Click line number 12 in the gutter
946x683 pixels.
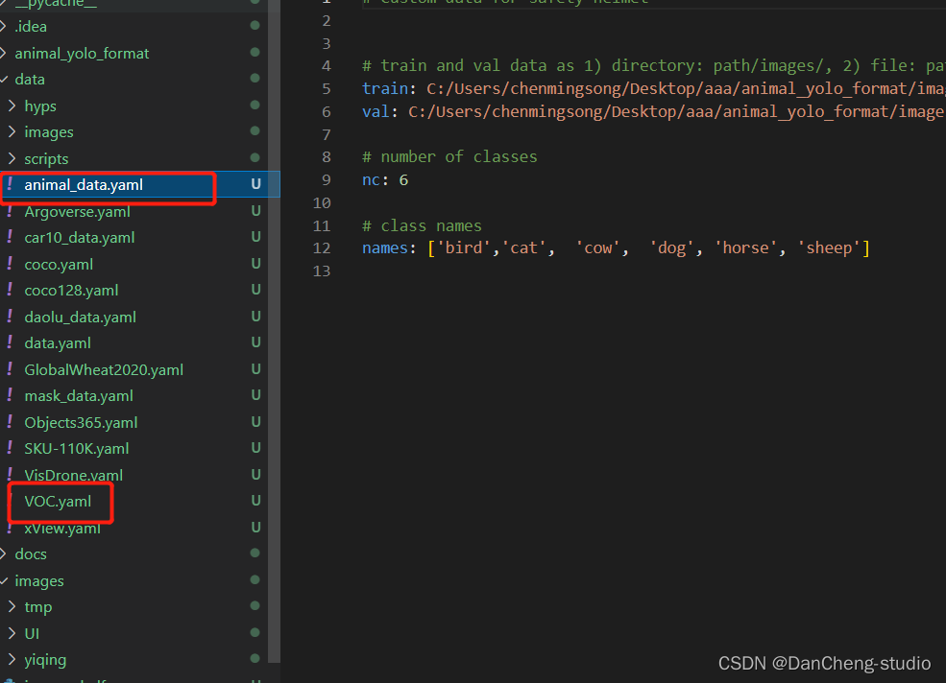click(322, 248)
